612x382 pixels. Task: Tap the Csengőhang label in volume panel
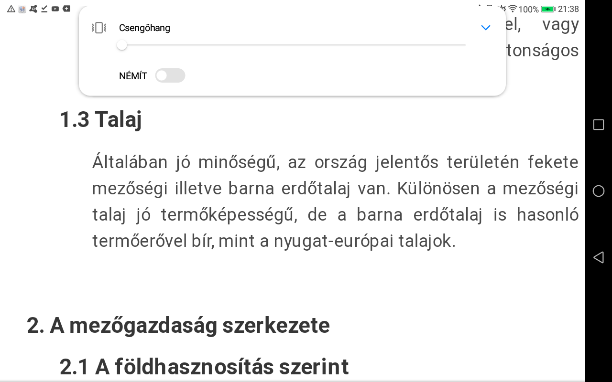(x=144, y=28)
